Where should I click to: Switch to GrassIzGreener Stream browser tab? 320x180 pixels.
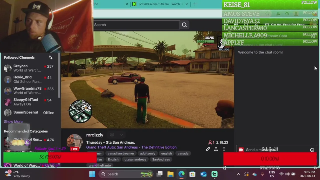coord(160,4)
